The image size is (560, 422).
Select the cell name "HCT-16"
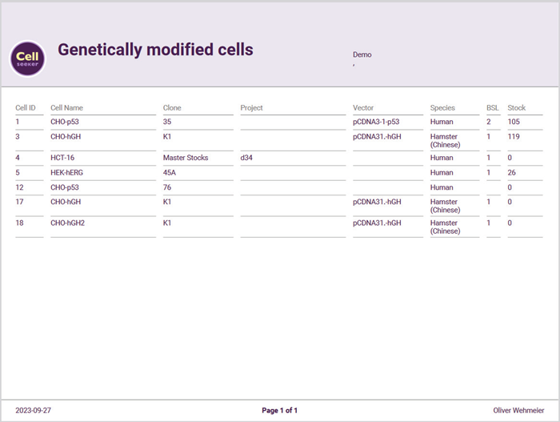pos(62,158)
